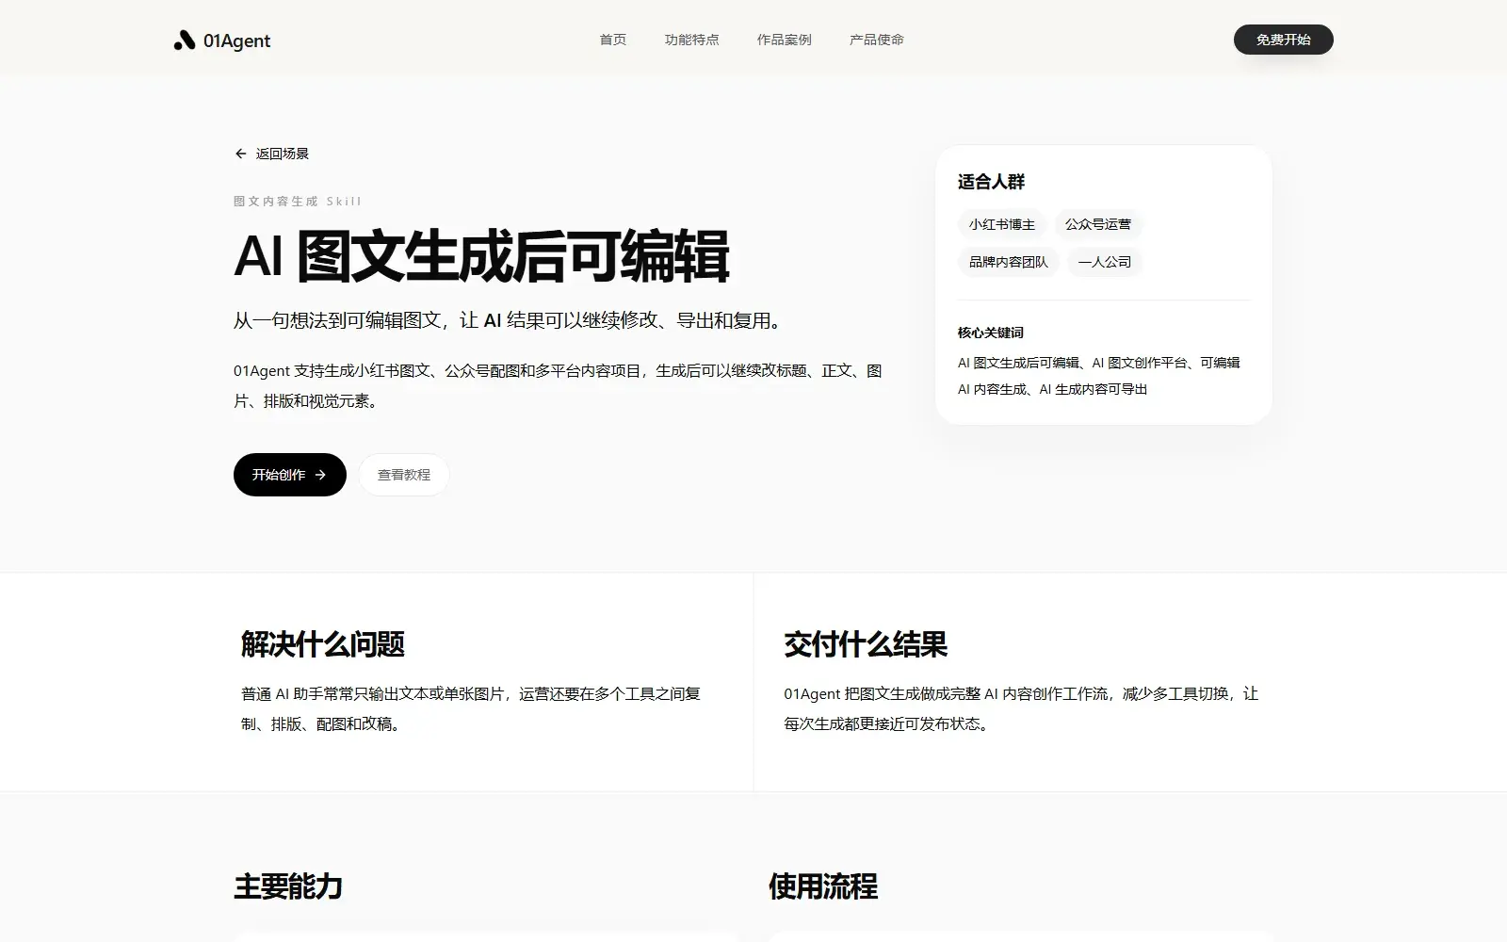Image resolution: width=1507 pixels, height=942 pixels.
Task: Select the 小红书博主 tag
Action: coord(1002,224)
